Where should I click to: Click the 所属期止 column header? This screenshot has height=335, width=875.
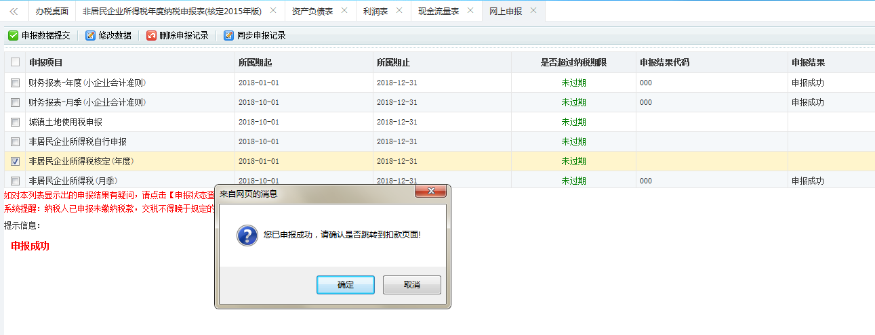pos(393,62)
